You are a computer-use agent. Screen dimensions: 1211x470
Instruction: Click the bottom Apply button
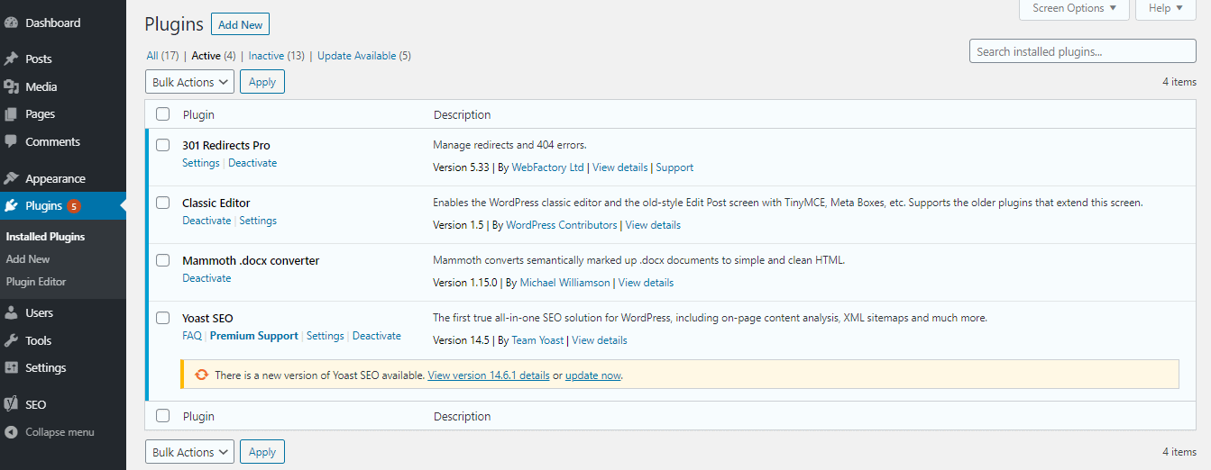(262, 452)
